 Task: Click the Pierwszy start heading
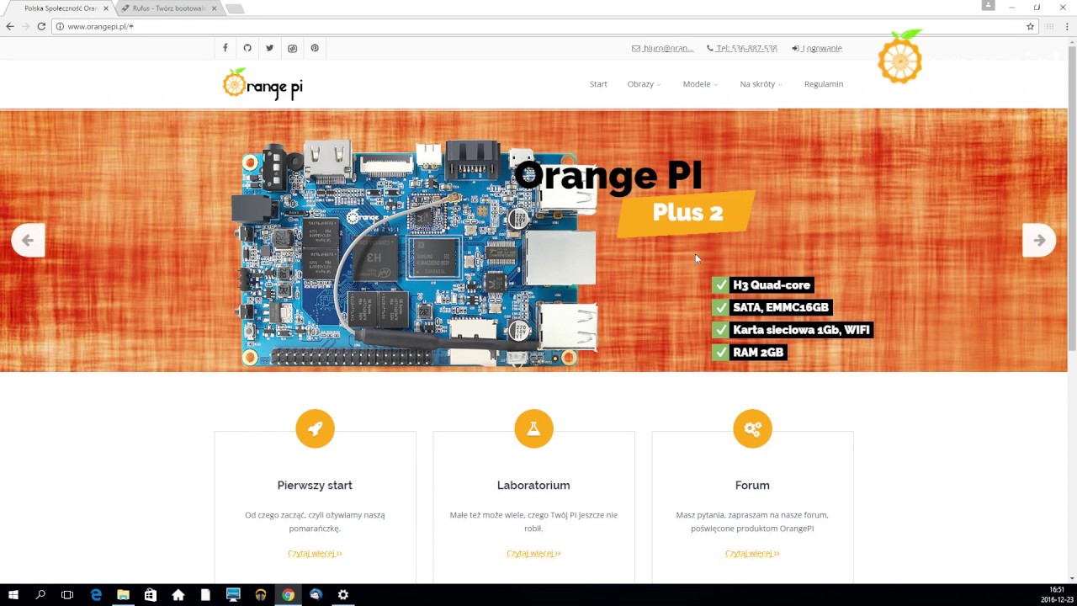315,486
